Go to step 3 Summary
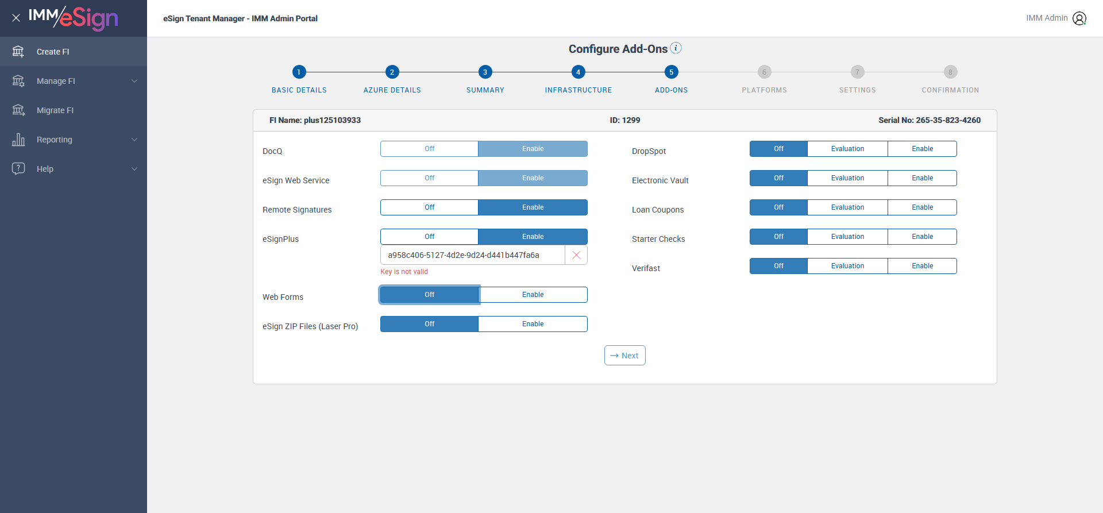The height and width of the screenshot is (513, 1103). [485, 72]
